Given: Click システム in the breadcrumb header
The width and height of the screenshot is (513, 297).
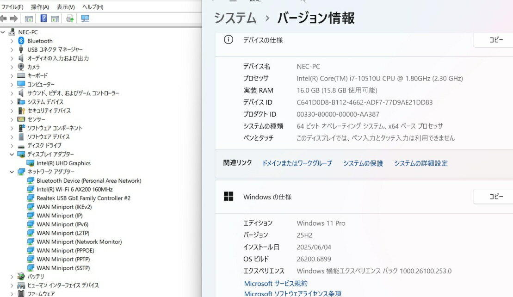Looking at the screenshot, I should (x=235, y=19).
